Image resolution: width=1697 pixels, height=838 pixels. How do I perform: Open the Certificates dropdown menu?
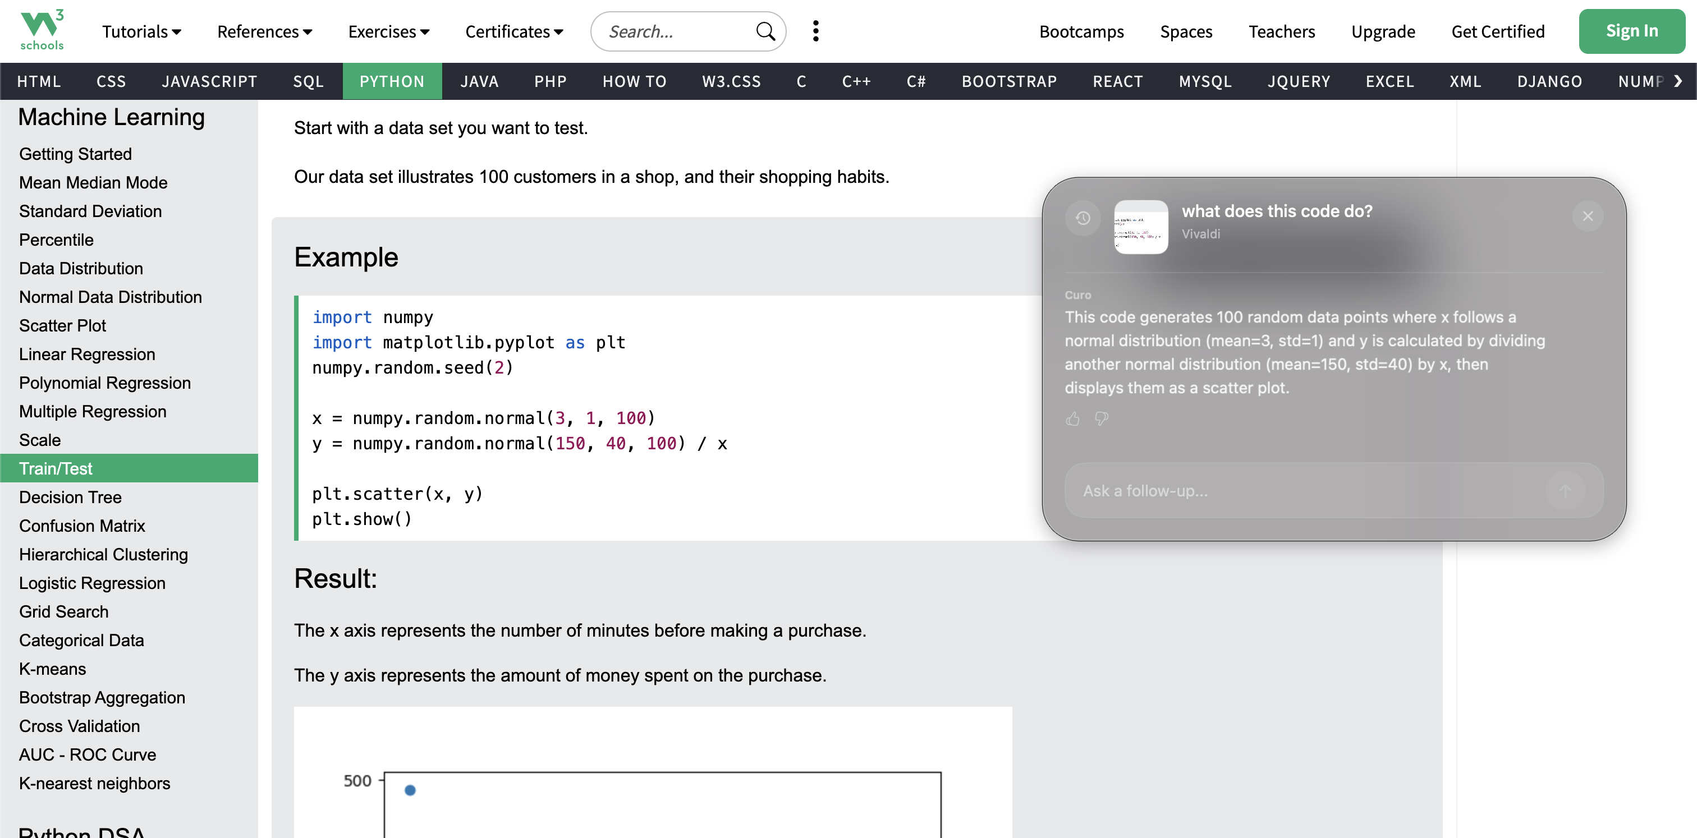pyautogui.click(x=514, y=31)
